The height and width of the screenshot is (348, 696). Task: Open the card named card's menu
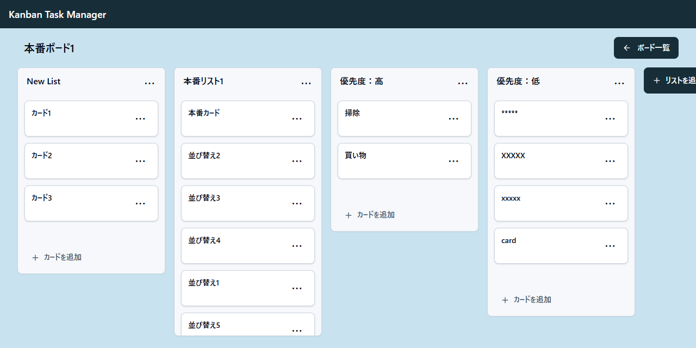pyautogui.click(x=610, y=246)
